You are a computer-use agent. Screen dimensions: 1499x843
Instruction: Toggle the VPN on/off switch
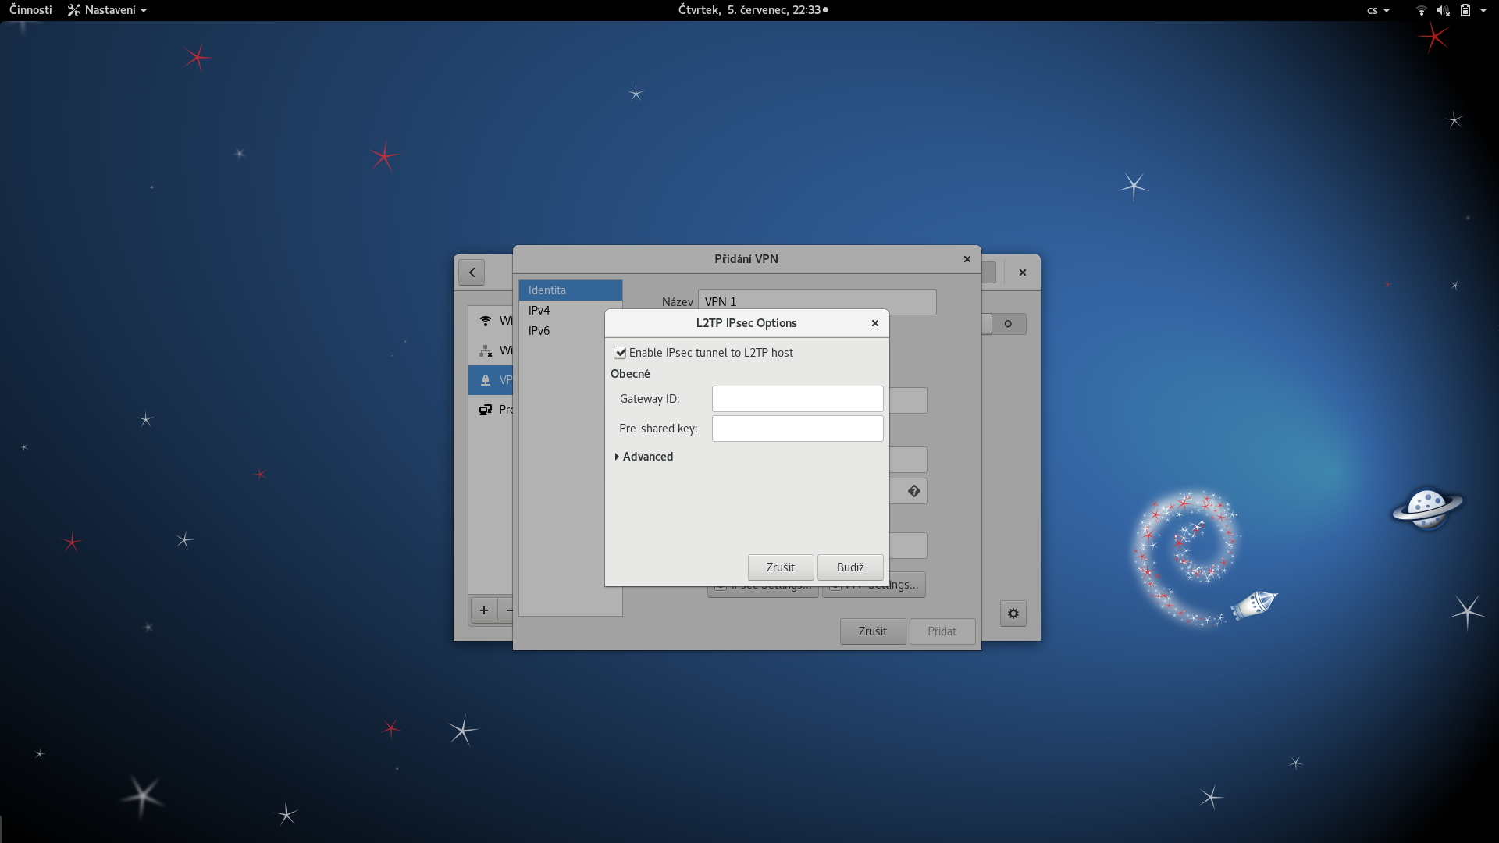(1006, 324)
